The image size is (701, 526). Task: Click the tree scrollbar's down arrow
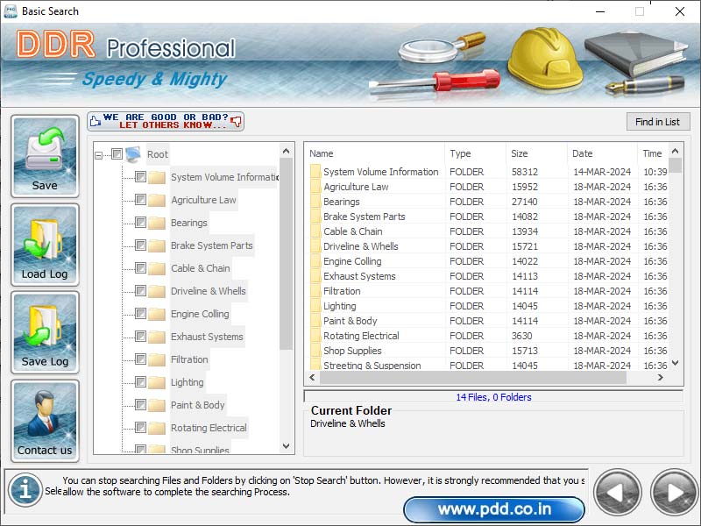286,446
